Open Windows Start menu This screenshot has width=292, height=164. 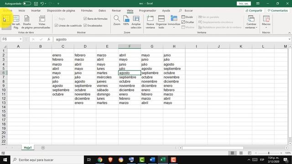tap(5, 160)
